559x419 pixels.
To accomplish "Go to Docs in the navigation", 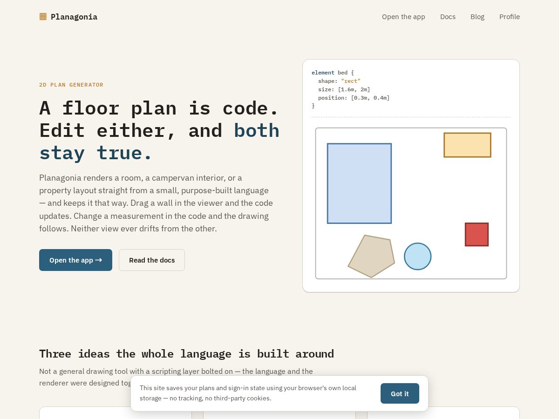I will click(448, 17).
